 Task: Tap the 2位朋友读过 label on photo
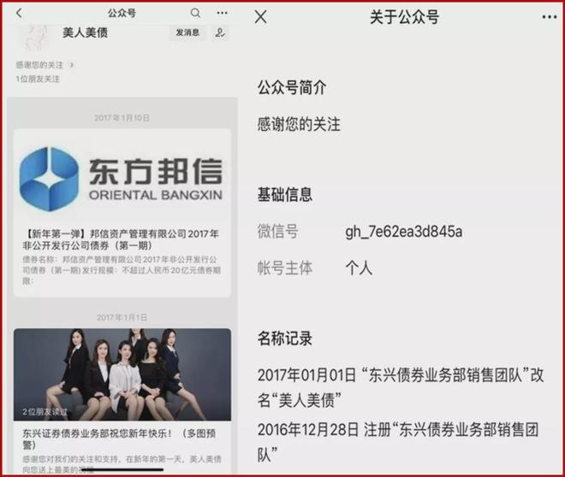pyautogui.click(x=45, y=412)
